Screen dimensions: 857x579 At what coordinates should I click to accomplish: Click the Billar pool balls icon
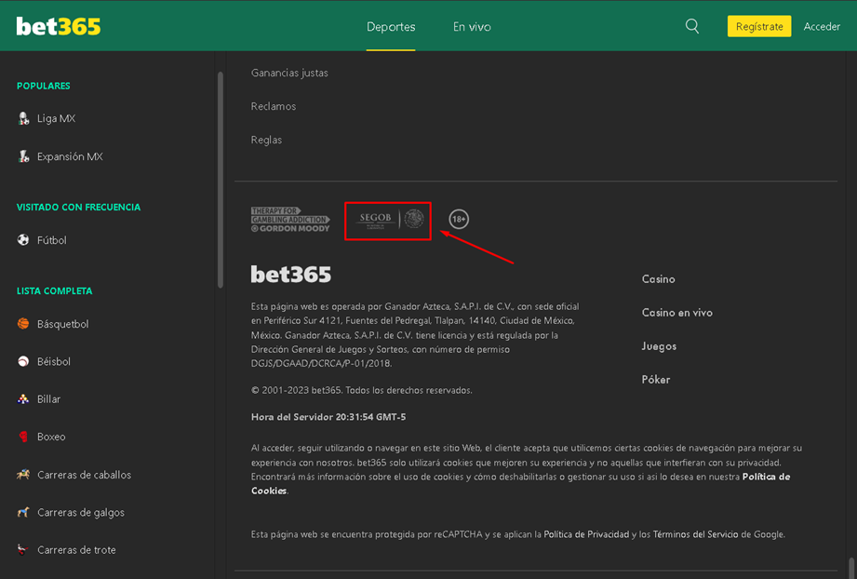(x=23, y=399)
